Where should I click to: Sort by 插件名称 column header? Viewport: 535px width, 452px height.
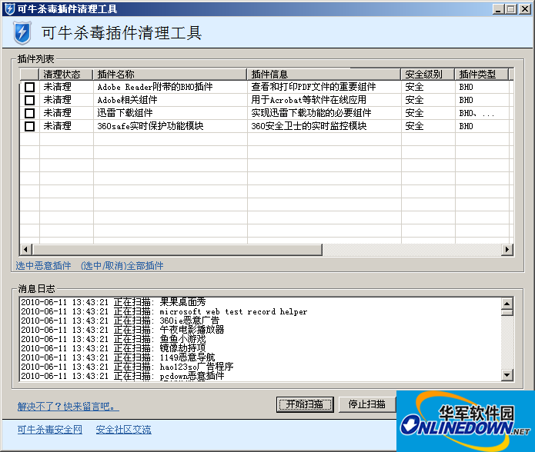pos(170,75)
